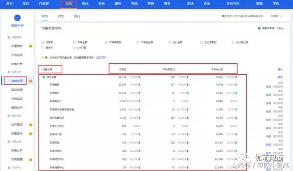This screenshot has height=171, width=293.
Task: Switch to the 构成 tab
Action: tap(45, 16)
